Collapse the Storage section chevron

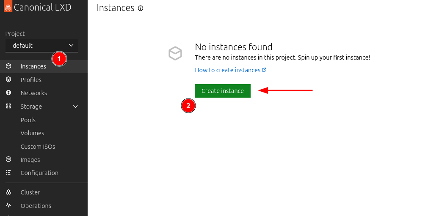point(75,107)
